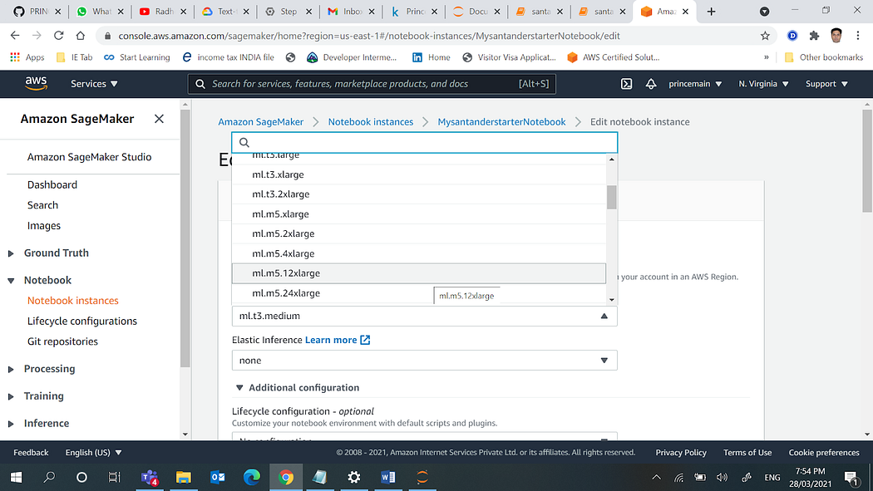Open Windows Settings gear in taskbar
Image resolution: width=873 pixels, height=491 pixels.
354,477
